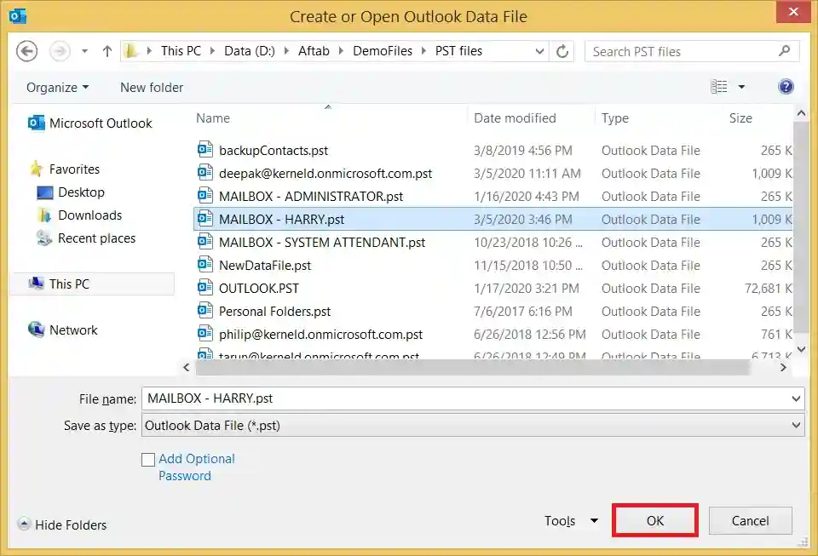This screenshot has width=818, height=556.
Task: Click the search magnifier icon
Action: (x=784, y=51)
